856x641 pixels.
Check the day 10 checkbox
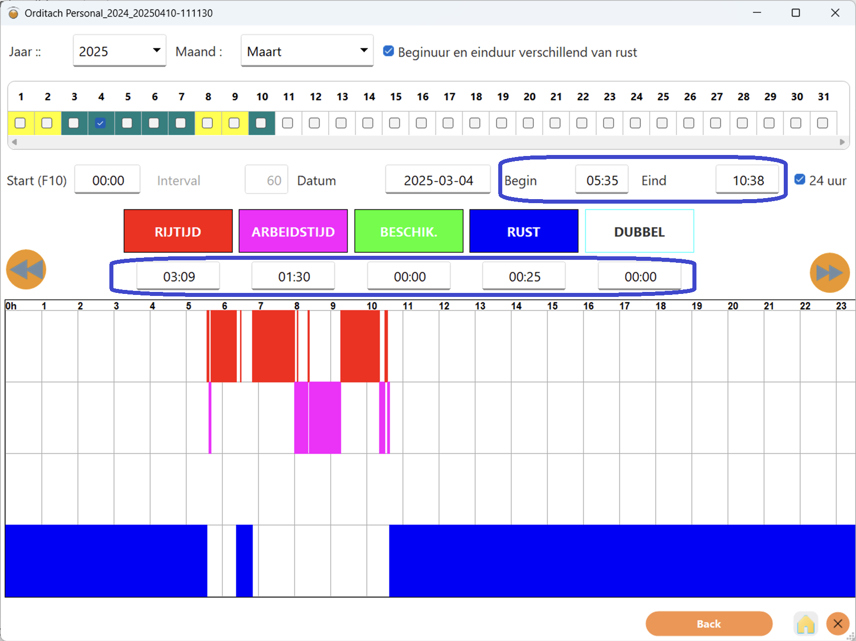click(x=261, y=123)
